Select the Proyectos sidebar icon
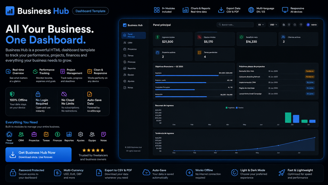Screen dimensions: 328x185 coord(125,49)
